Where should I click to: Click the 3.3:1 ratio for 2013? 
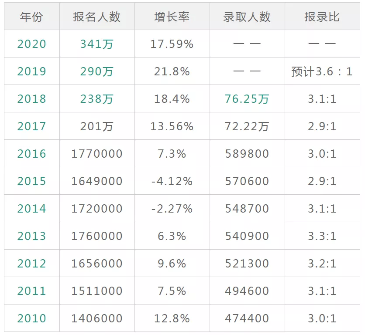(x=323, y=236)
